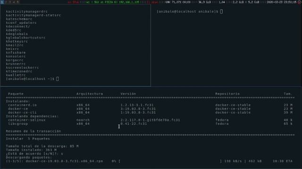The image size is (302, 169).
Task: Click the 1.04 load status entry
Action: coord(222,2)
